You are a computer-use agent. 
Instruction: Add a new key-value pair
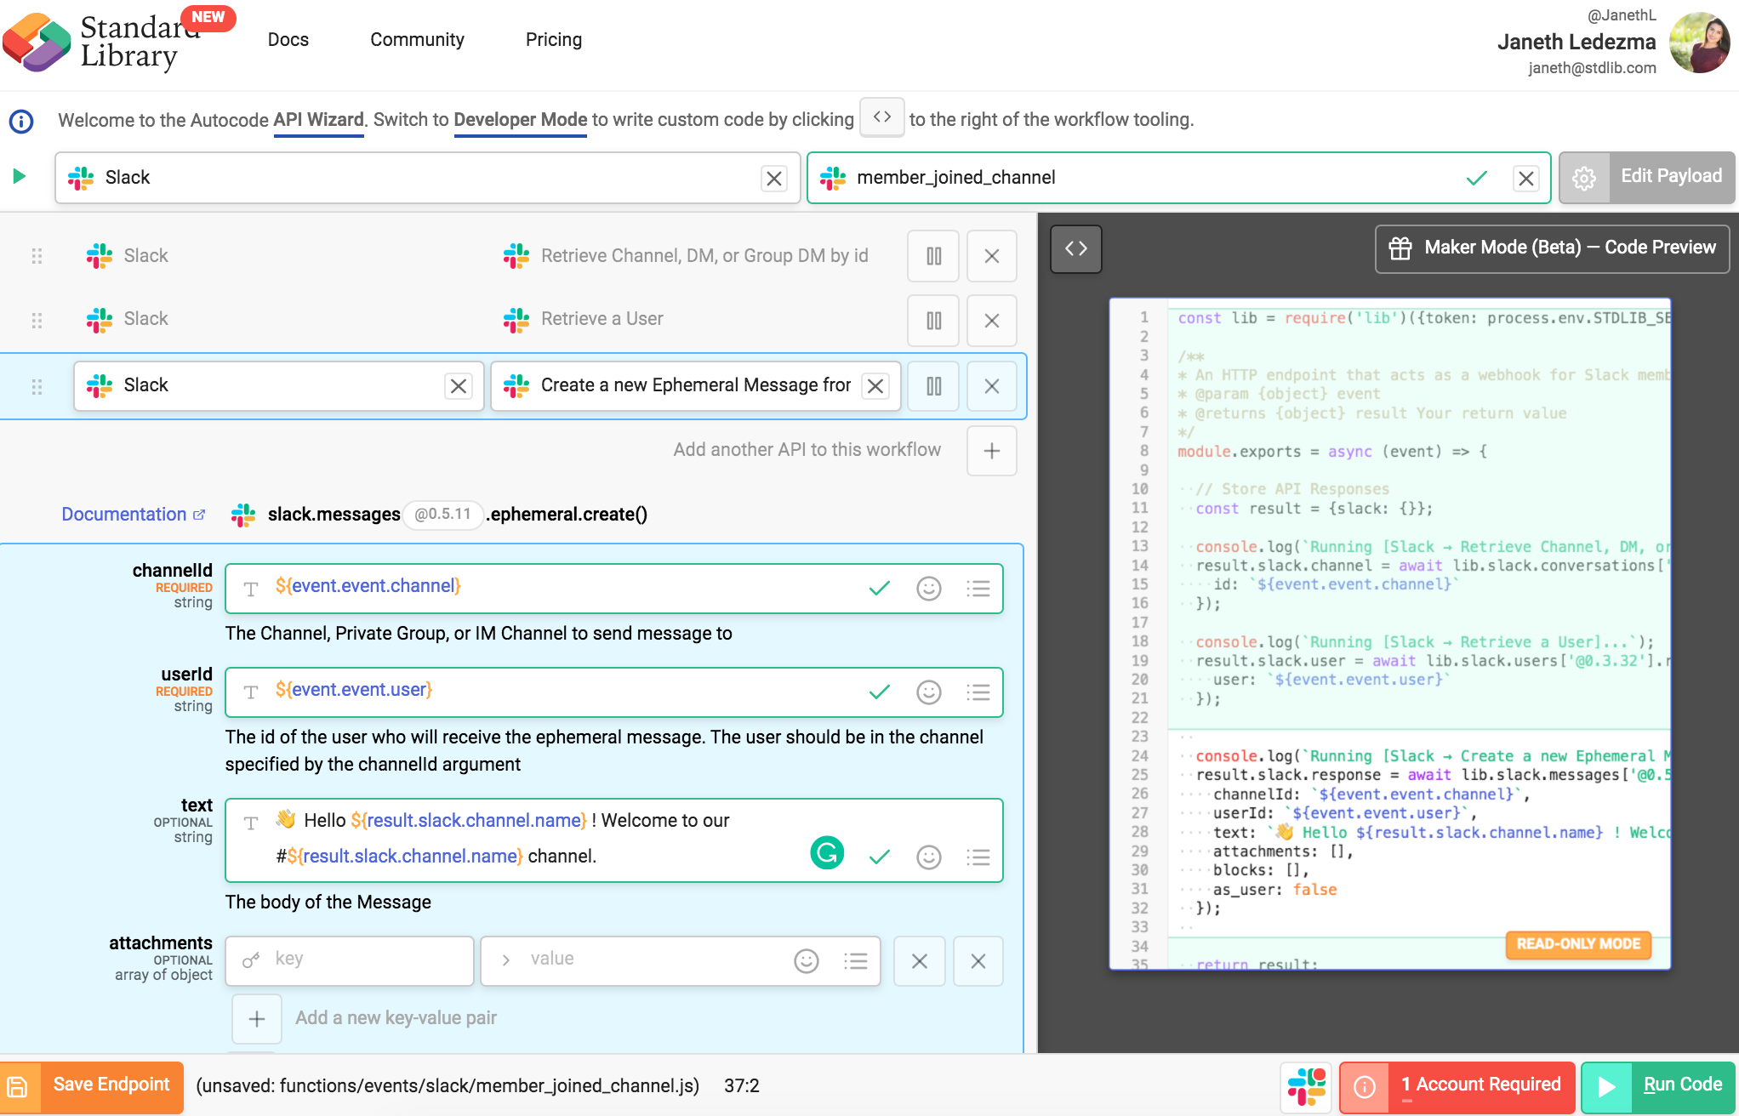tap(257, 1019)
